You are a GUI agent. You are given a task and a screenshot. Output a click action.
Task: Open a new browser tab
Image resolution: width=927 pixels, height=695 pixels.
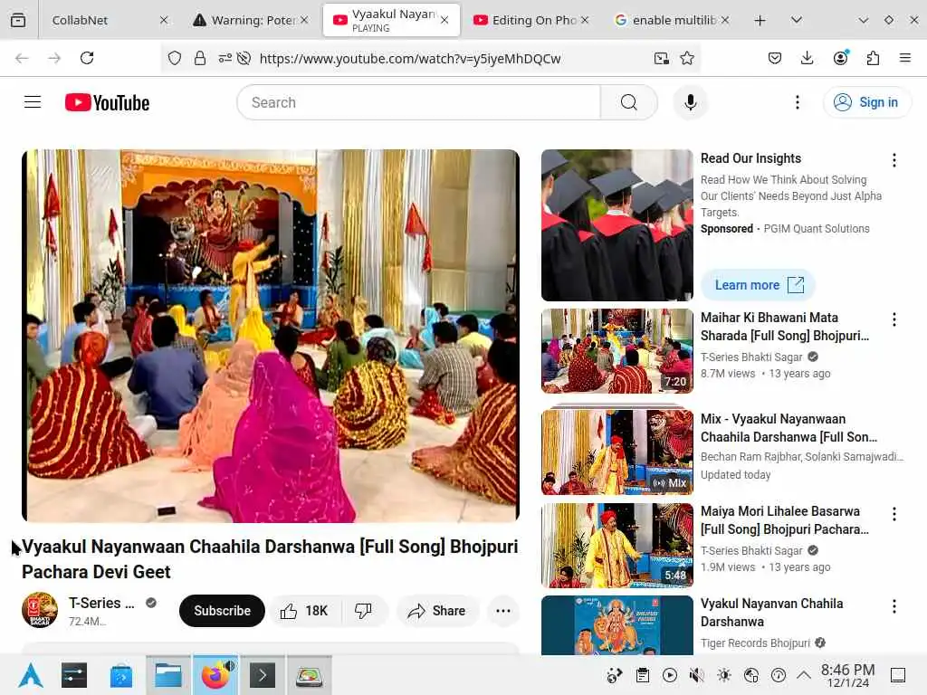[x=760, y=20]
